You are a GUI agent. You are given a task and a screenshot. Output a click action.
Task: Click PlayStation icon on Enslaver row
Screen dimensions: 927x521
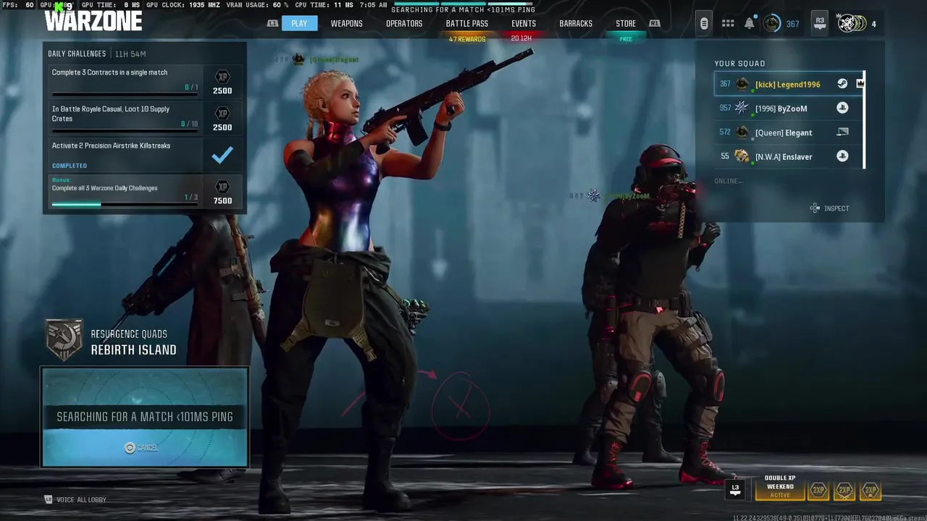pos(842,156)
